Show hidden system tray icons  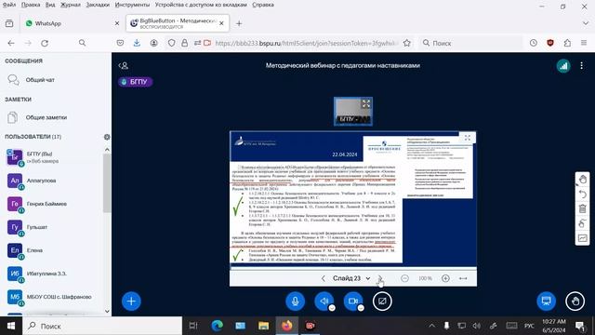(431, 326)
